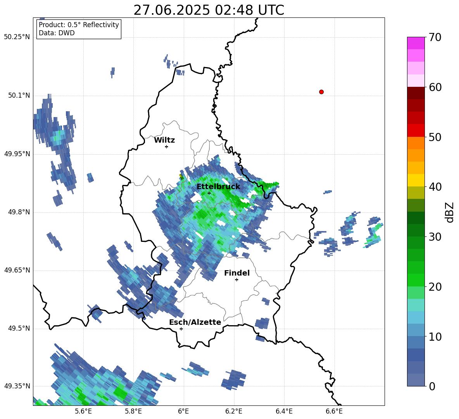Click the 30 tick on colorbar
Image resolution: width=459 pixels, height=419 pixels.
point(435,237)
